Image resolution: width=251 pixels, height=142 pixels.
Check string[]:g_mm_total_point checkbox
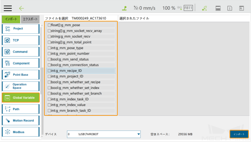49,42
